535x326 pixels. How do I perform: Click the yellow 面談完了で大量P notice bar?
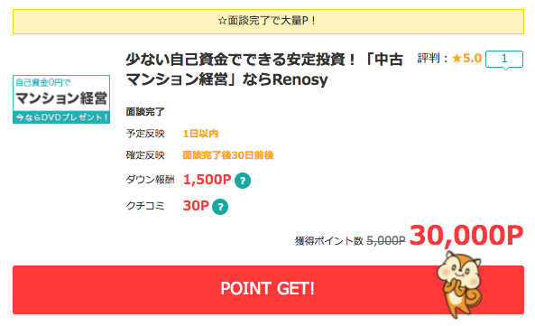coord(268,22)
